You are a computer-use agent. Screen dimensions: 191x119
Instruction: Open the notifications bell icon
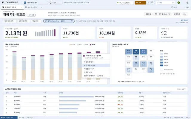[187, 2]
